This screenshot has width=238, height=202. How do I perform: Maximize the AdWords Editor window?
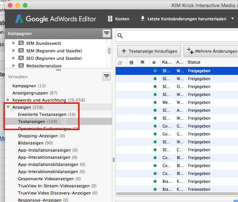click(25, 5)
